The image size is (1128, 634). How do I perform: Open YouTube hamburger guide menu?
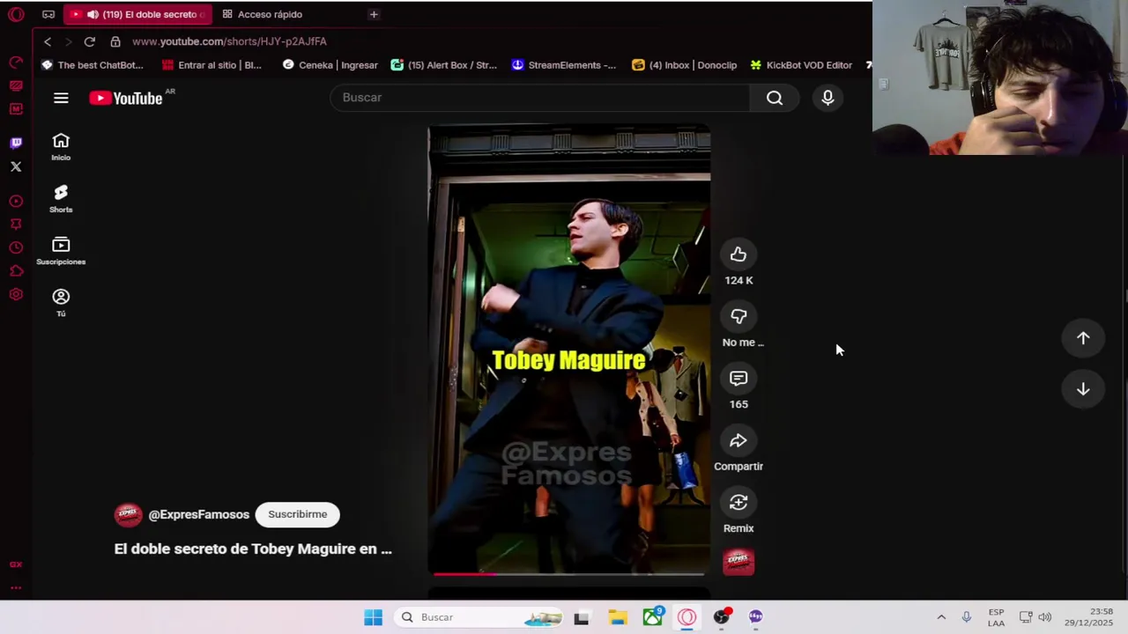point(61,98)
